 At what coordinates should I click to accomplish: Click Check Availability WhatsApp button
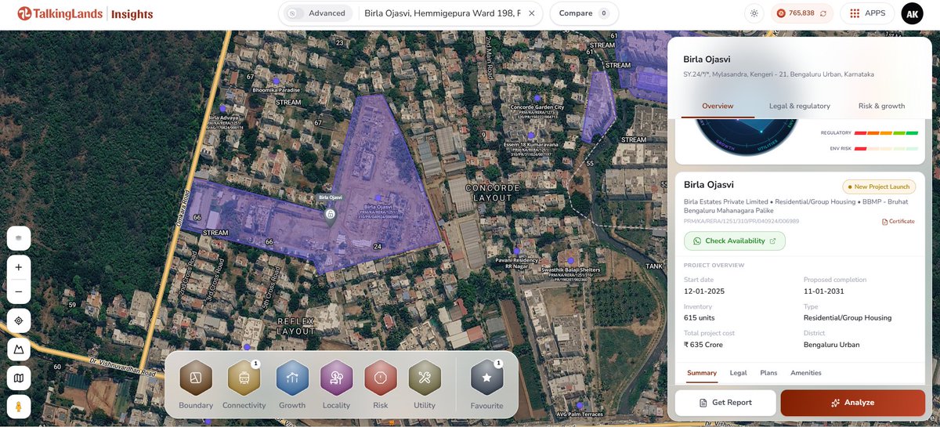tap(735, 241)
